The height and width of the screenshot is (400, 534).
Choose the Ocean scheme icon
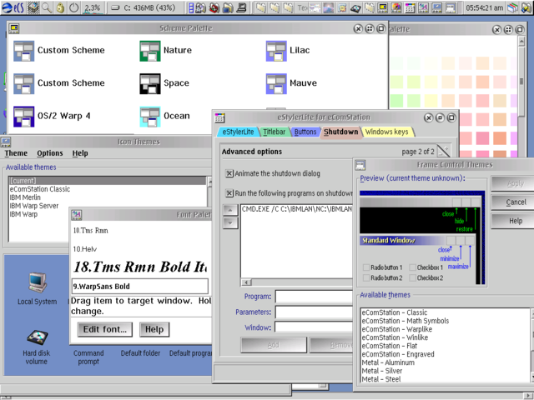(x=150, y=116)
